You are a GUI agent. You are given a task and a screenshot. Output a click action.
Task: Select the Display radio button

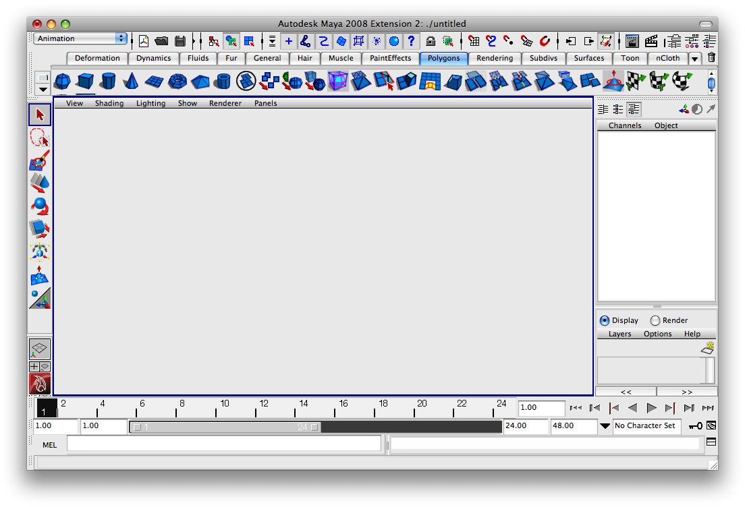tap(605, 320)
